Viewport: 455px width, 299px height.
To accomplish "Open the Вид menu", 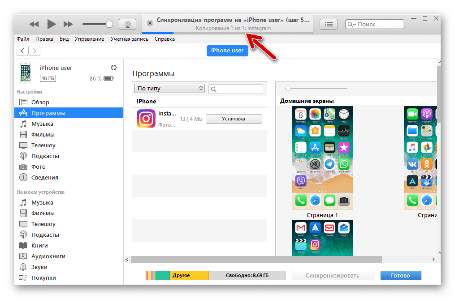I will tap(64, 39).
